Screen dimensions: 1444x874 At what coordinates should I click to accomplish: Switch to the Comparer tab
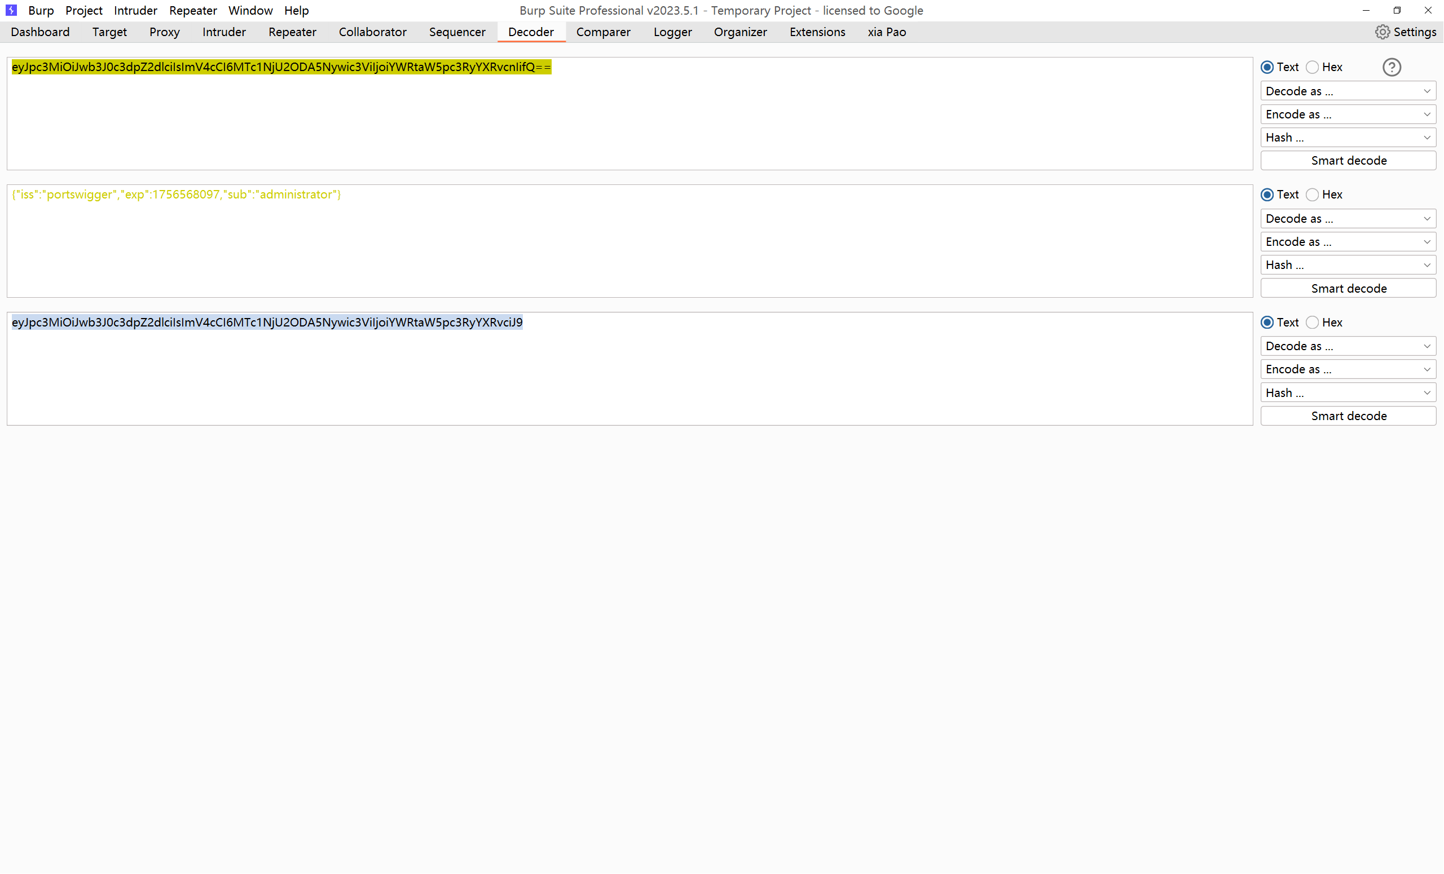coord(603,32)
